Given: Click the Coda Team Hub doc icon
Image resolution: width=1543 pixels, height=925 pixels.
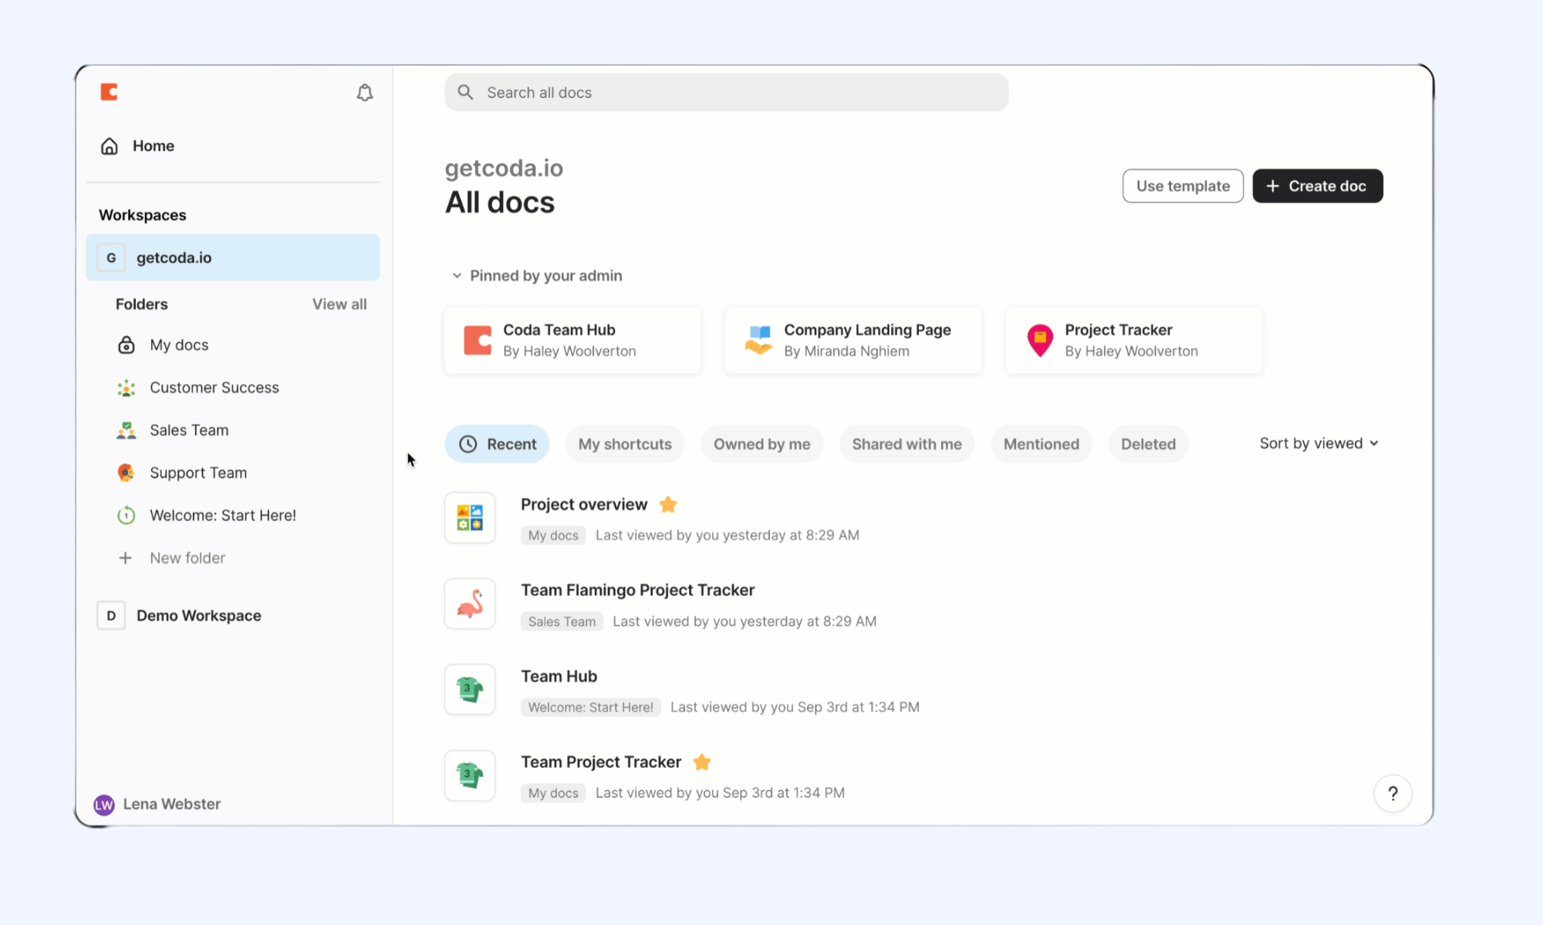Looking at the screenshot, I should pos(478,340).
